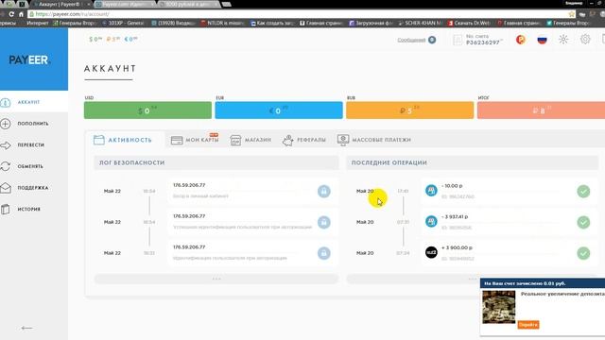Viewport: 605px width, 340px height.
Task: Click the arrow icon beside Перевести
Action: tap(6, 145)
